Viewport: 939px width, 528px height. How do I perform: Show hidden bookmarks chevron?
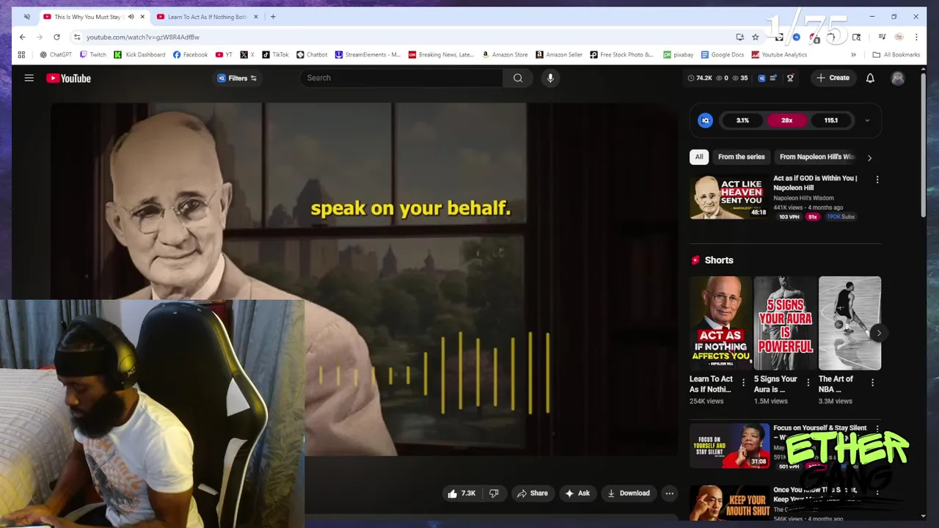(853, 54)
